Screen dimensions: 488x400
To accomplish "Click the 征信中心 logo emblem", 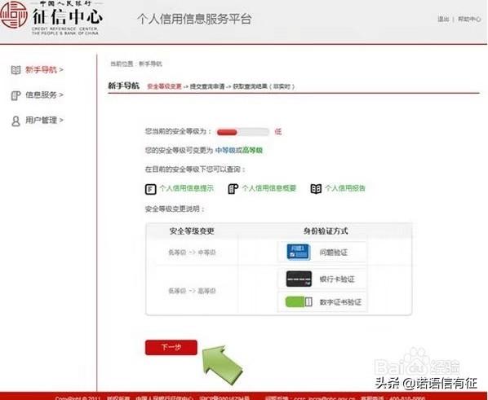I will (14, 15).
